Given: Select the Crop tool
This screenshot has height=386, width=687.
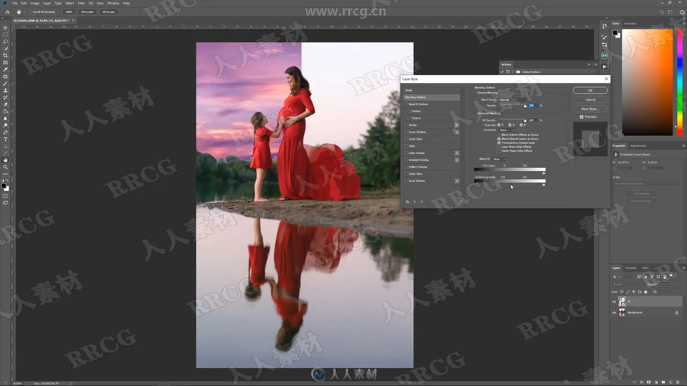Looking at the screenshot, I should 5,56.
